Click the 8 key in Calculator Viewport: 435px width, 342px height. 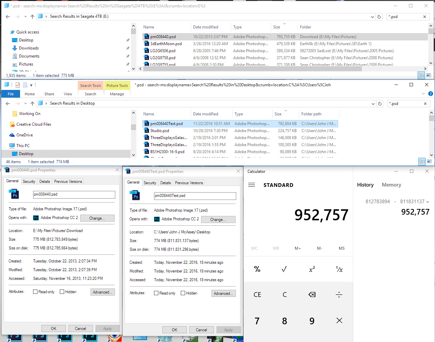pos(284,321)
